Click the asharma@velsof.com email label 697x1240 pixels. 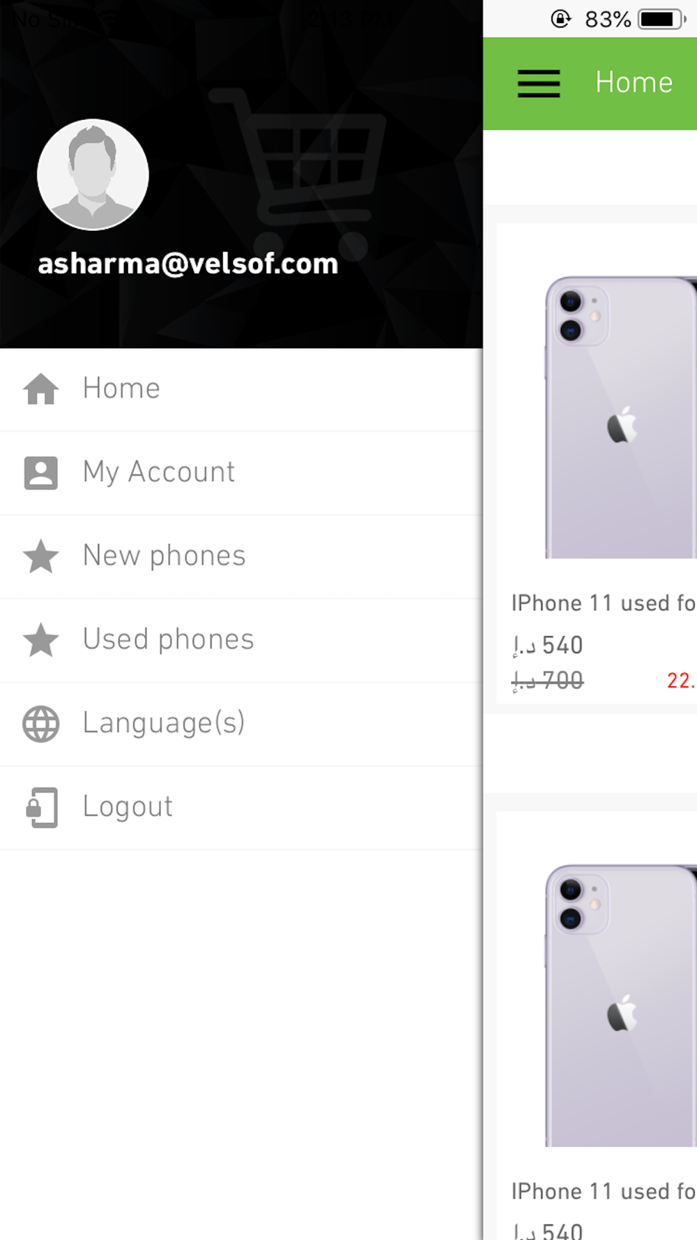point(188,264)
